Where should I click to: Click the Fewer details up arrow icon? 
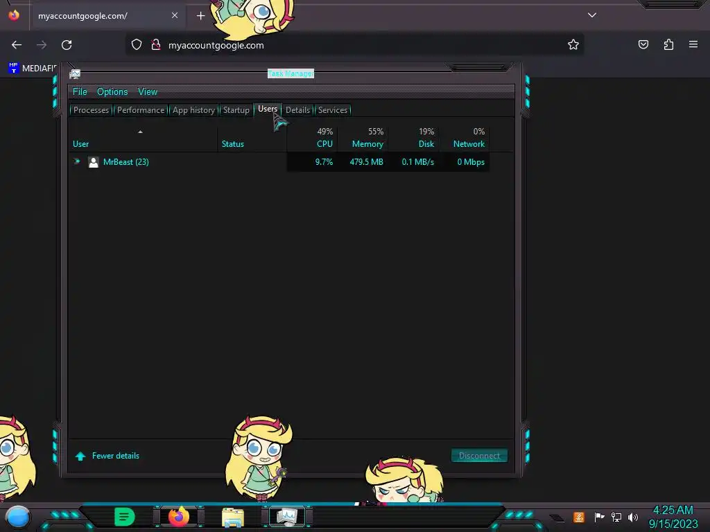point(80,456)
